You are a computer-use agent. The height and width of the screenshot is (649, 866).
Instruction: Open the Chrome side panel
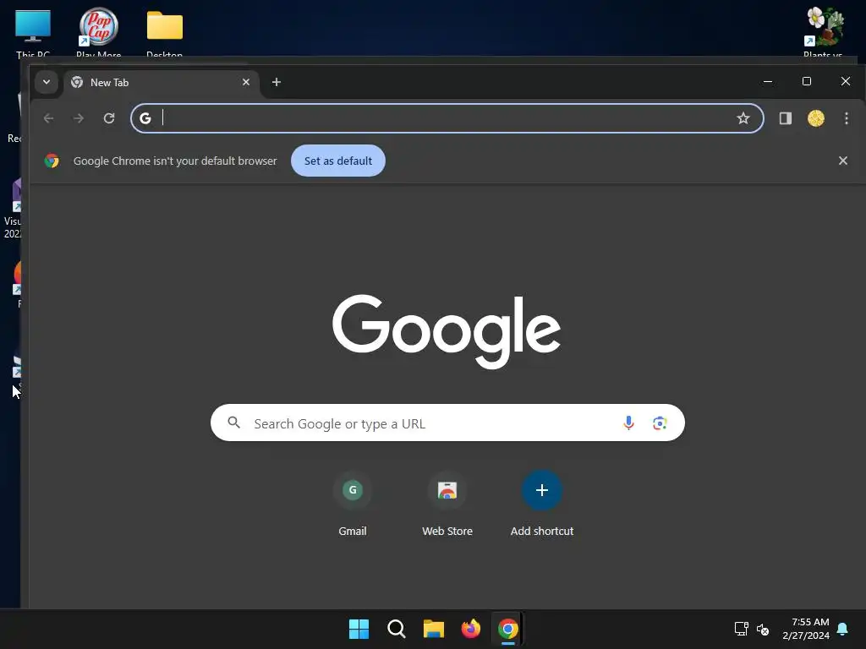coord(786,118)
